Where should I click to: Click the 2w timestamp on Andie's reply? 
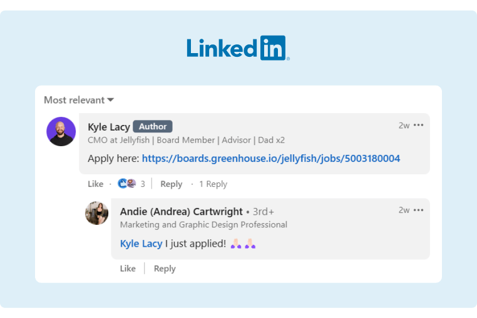pyautogui.click(x=404, y=210)
